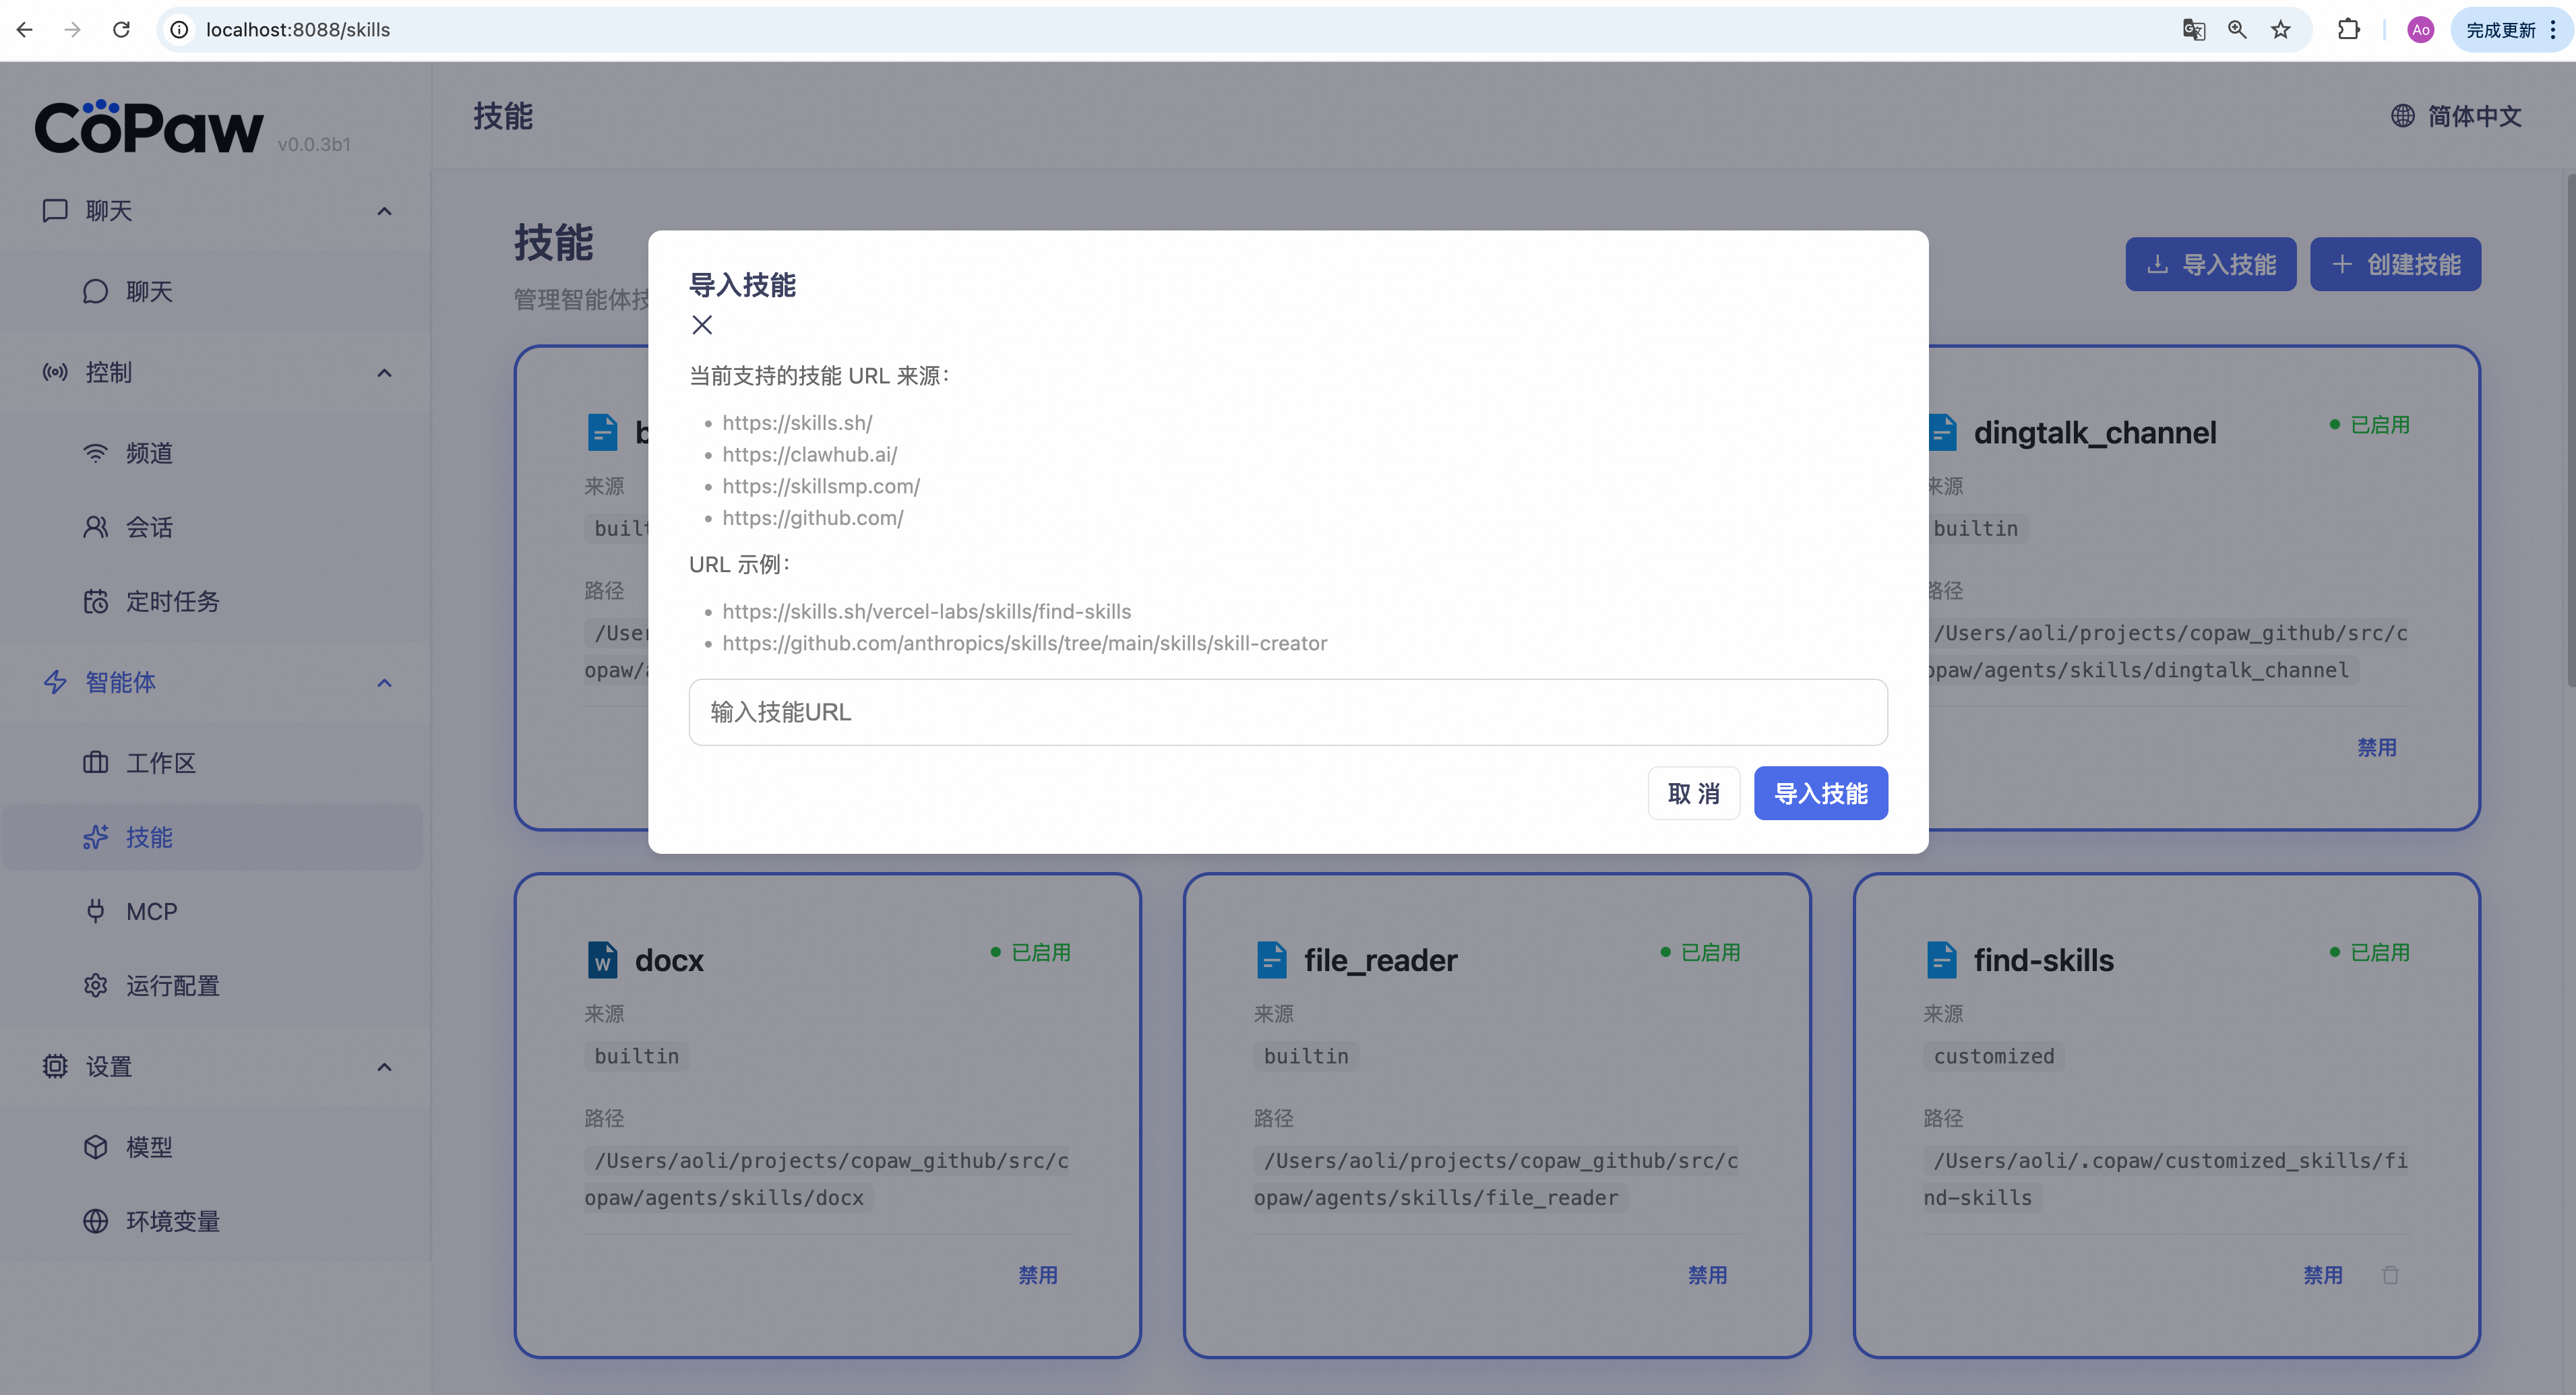
Task: Click the translate page icon in address bar
Action: point(2194,30)
